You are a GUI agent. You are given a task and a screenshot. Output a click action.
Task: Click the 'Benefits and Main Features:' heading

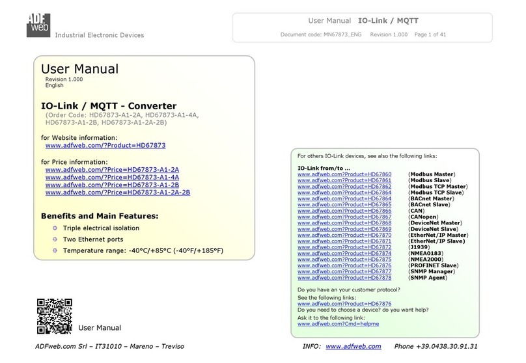click(100, 216)
